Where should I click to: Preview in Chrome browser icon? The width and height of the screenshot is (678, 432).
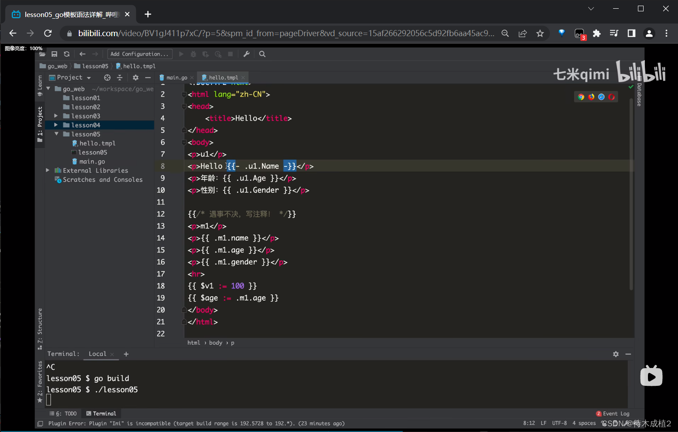tap(581, 97)
